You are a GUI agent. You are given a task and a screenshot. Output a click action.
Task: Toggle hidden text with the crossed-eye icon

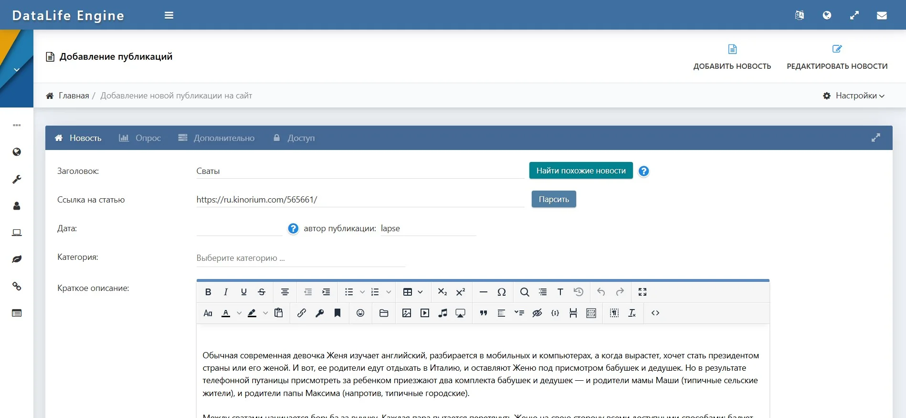pos(537,313)
